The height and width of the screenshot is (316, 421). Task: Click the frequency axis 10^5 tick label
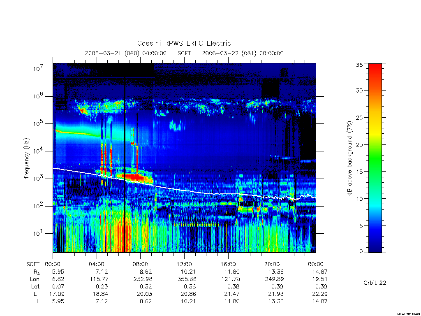pos(38,123)
